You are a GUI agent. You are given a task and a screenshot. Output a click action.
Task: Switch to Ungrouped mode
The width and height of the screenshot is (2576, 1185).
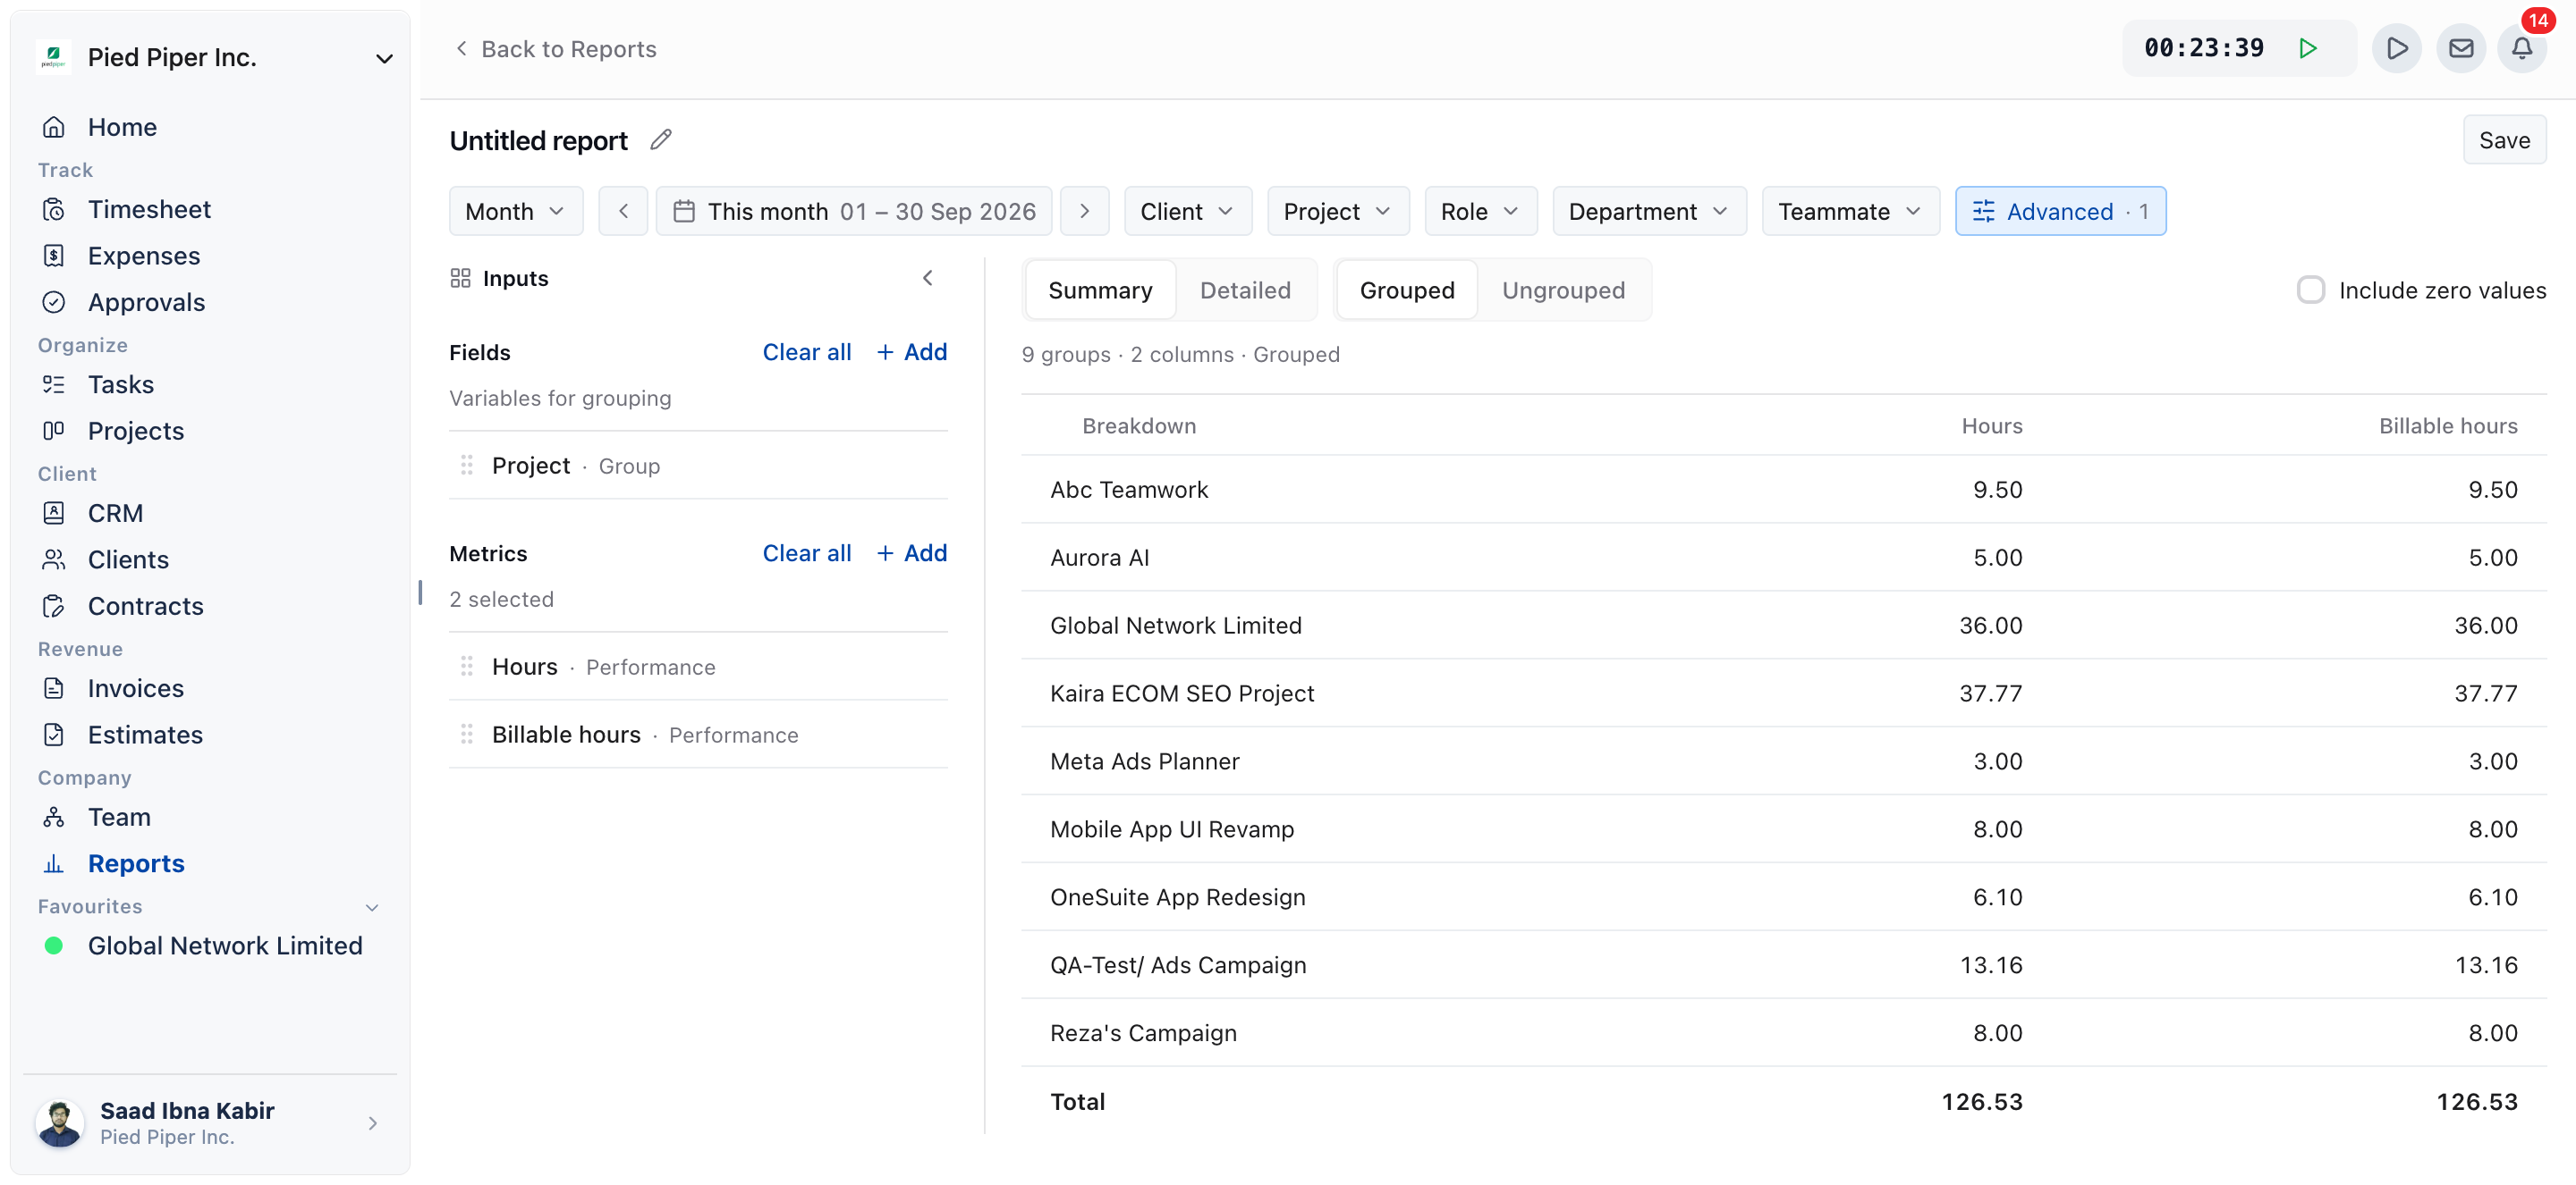[x=1563, y=290]
